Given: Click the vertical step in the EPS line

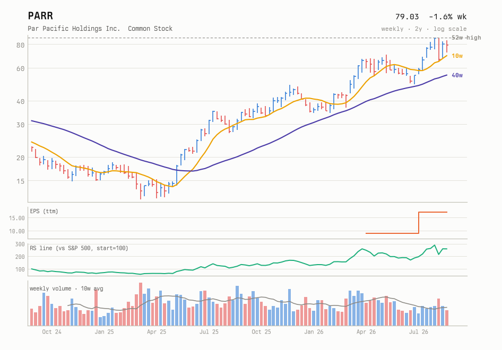Looking at the screenshot, I should click(419, 223).
